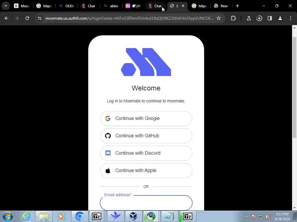Open Windows Explorer folder taskbar icon
The height and width of the screenshot is (222, 297).
tap(44, 216)
